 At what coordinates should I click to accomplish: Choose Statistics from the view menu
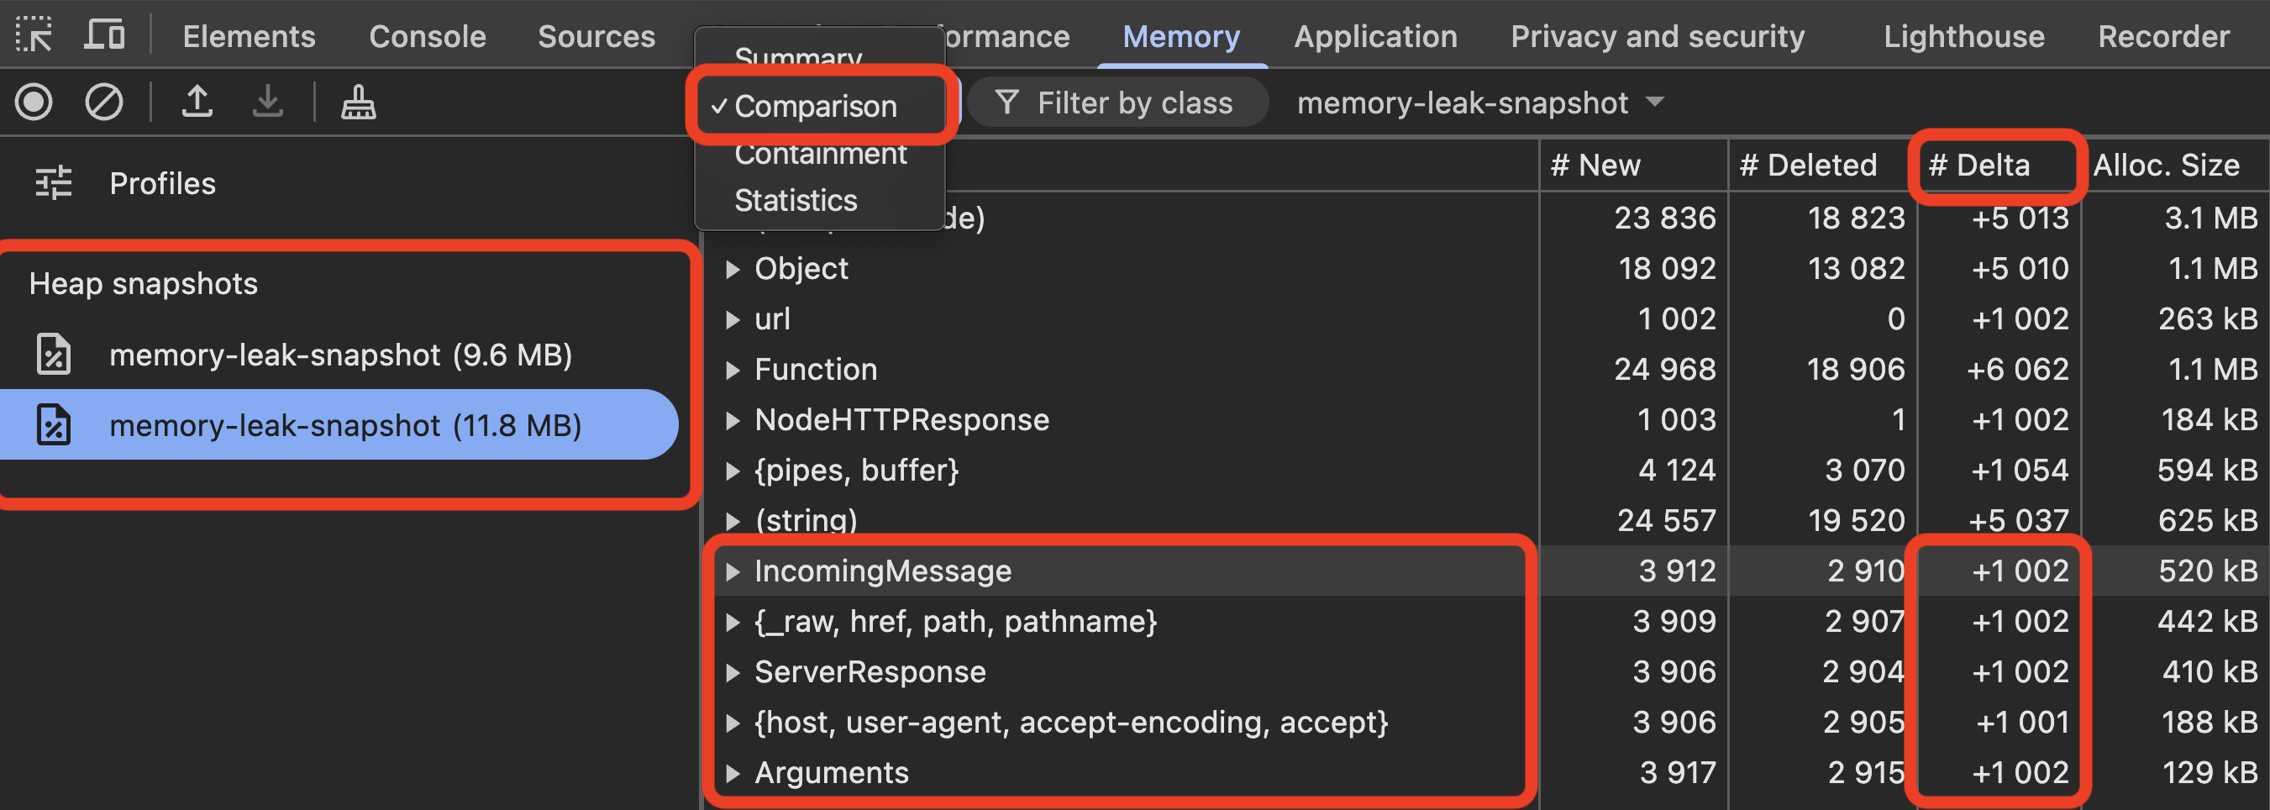796,200
